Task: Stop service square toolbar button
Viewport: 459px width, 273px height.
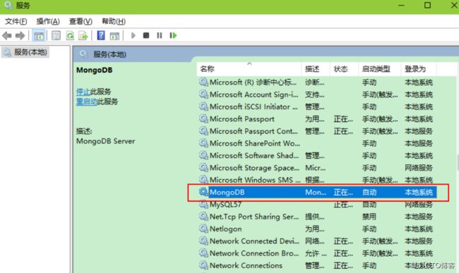Action: [146, 35]
